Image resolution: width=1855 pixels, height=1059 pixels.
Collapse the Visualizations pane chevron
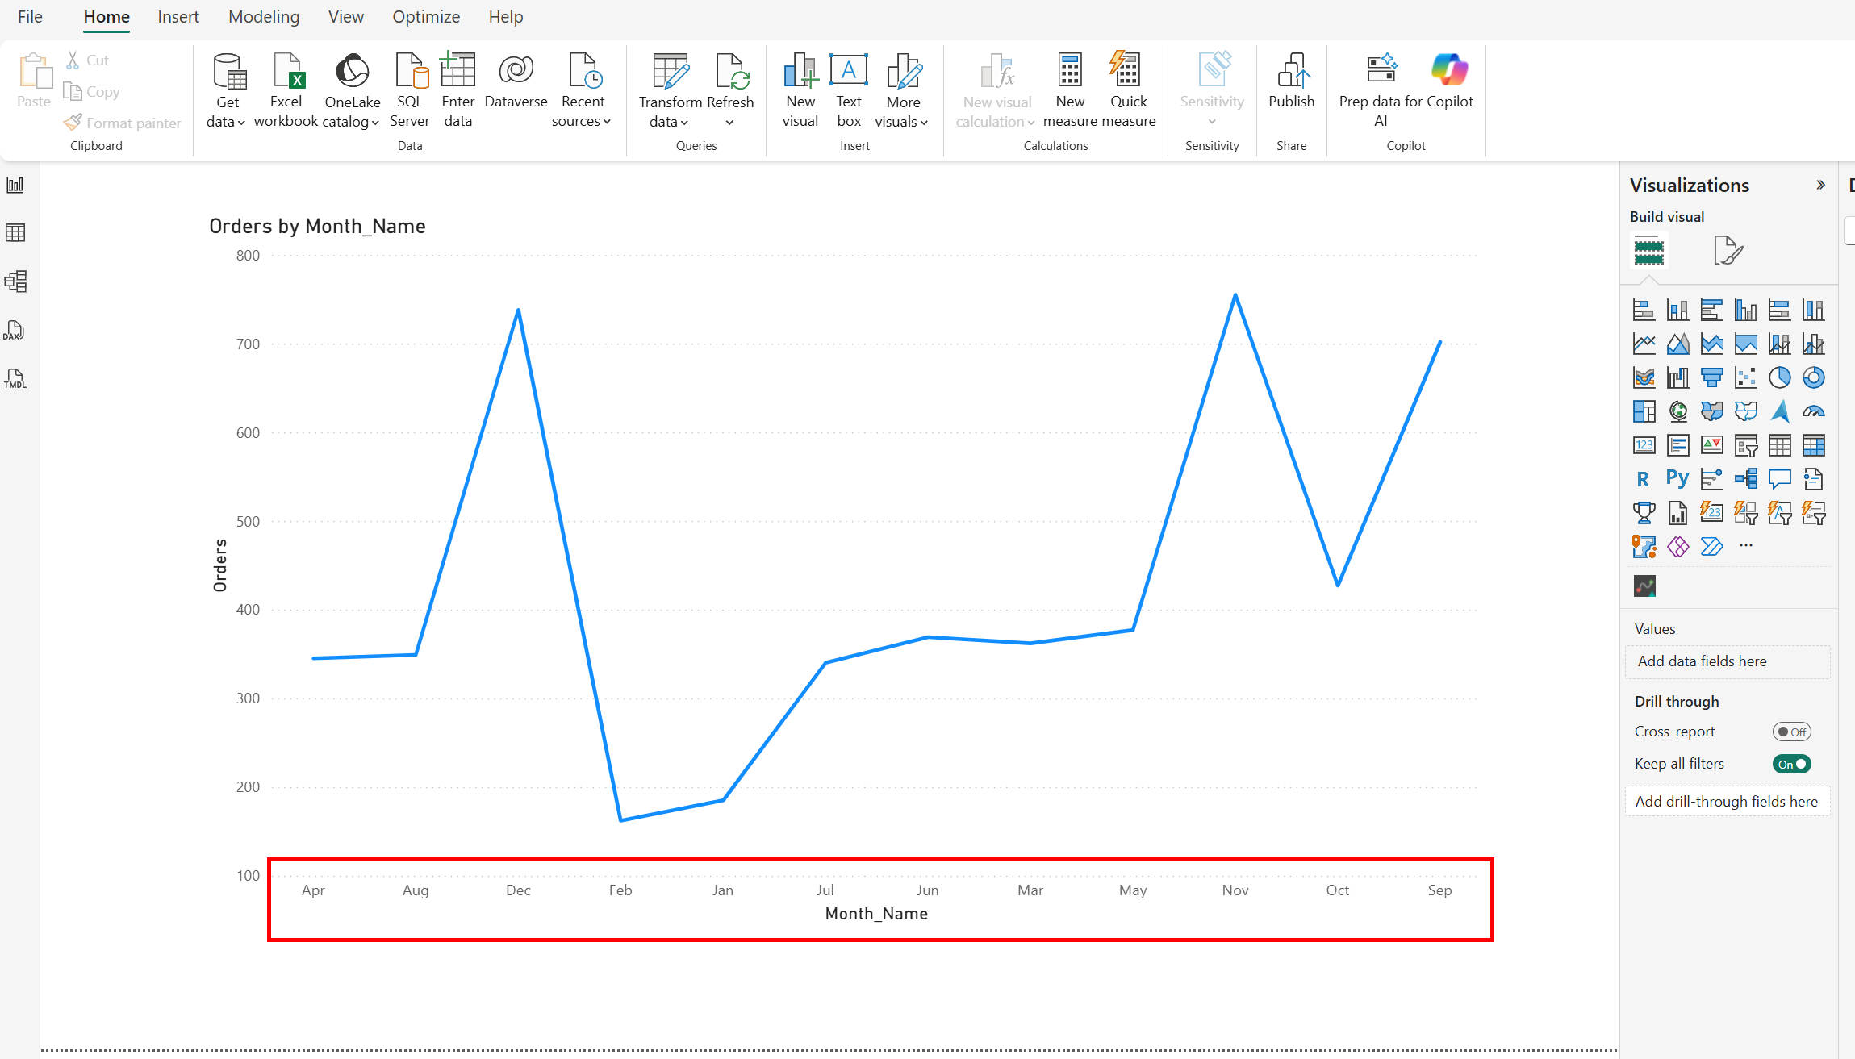(x=1820, y=185)
